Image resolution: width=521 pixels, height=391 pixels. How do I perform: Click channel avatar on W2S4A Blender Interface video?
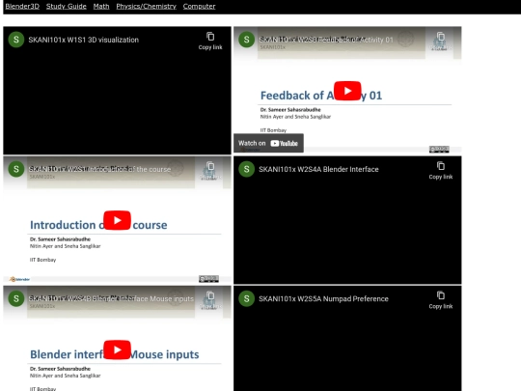pos(247,169)
